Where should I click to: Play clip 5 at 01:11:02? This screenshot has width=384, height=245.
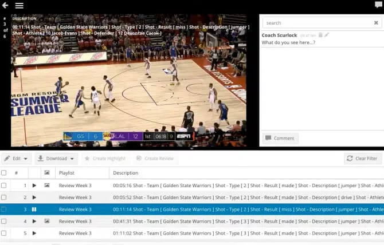coord(34,233)
